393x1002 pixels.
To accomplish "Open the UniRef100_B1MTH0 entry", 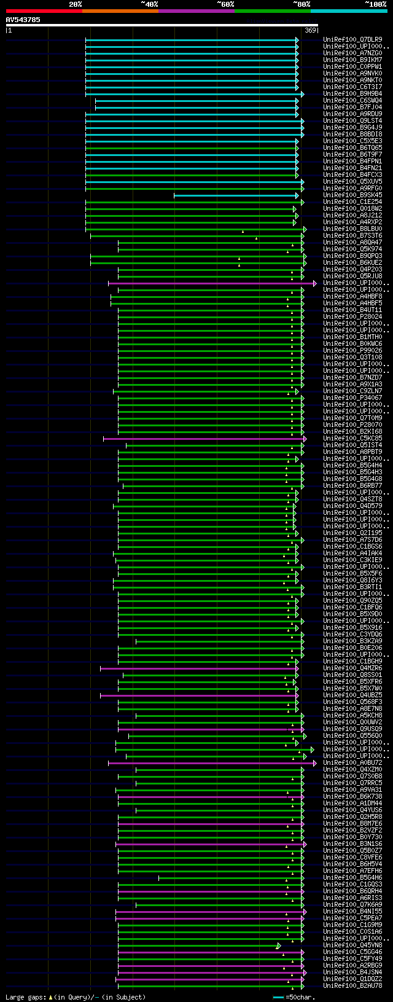I will coord(352,337).
